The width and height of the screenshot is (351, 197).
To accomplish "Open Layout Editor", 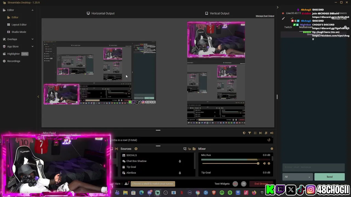I will click(19, 25).
